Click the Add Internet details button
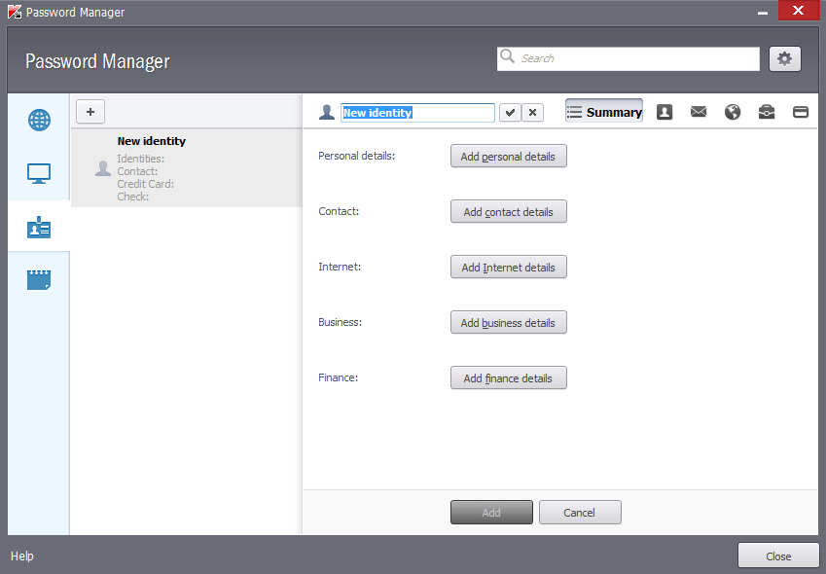The height and width of the screenshot is (574, 826). click(509, 267)
